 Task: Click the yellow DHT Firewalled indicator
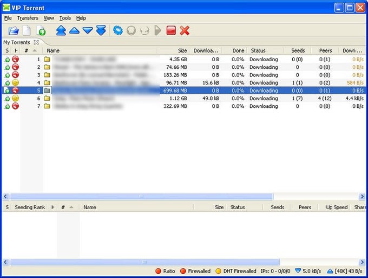[x=236, y=271]
